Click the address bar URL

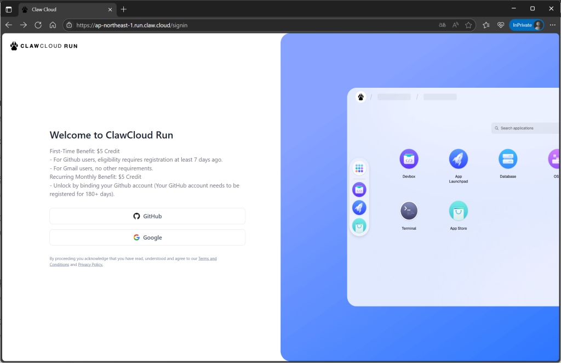coord(131,25)
